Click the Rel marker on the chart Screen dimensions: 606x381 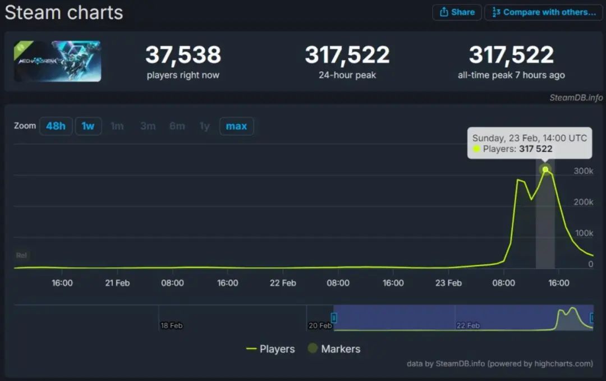tap(22, 255)
